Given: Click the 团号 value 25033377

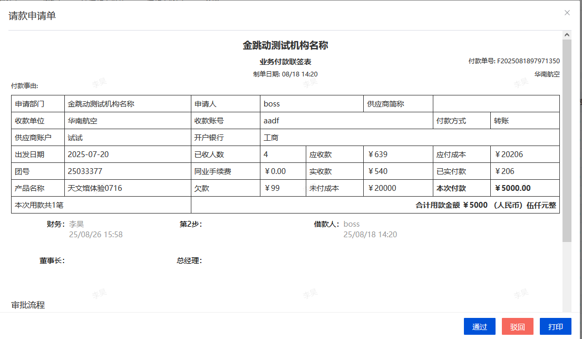Looking at the screenshot, I should (85, 171).
